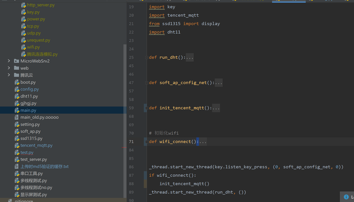Click the dht11.py file icon
The width and height of the screenshot is (354, 202).
coord(17,96)
